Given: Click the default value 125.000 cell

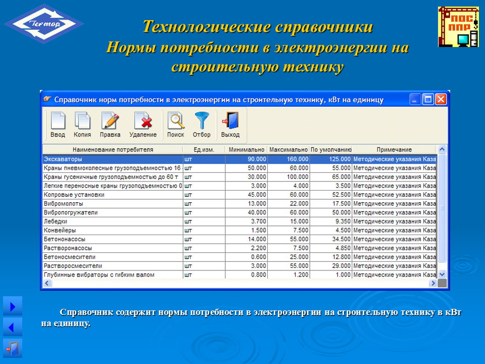Looking at the screenshot, I should 330,159.
